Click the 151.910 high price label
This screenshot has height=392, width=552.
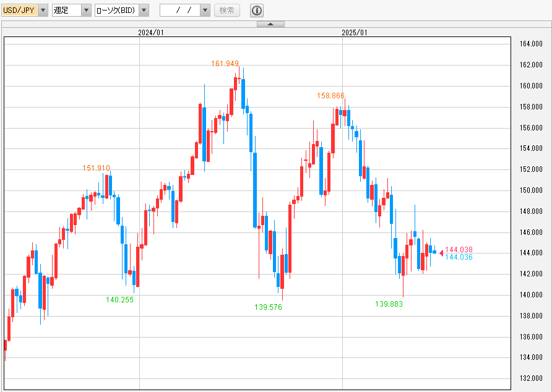(x=96, y=168)
